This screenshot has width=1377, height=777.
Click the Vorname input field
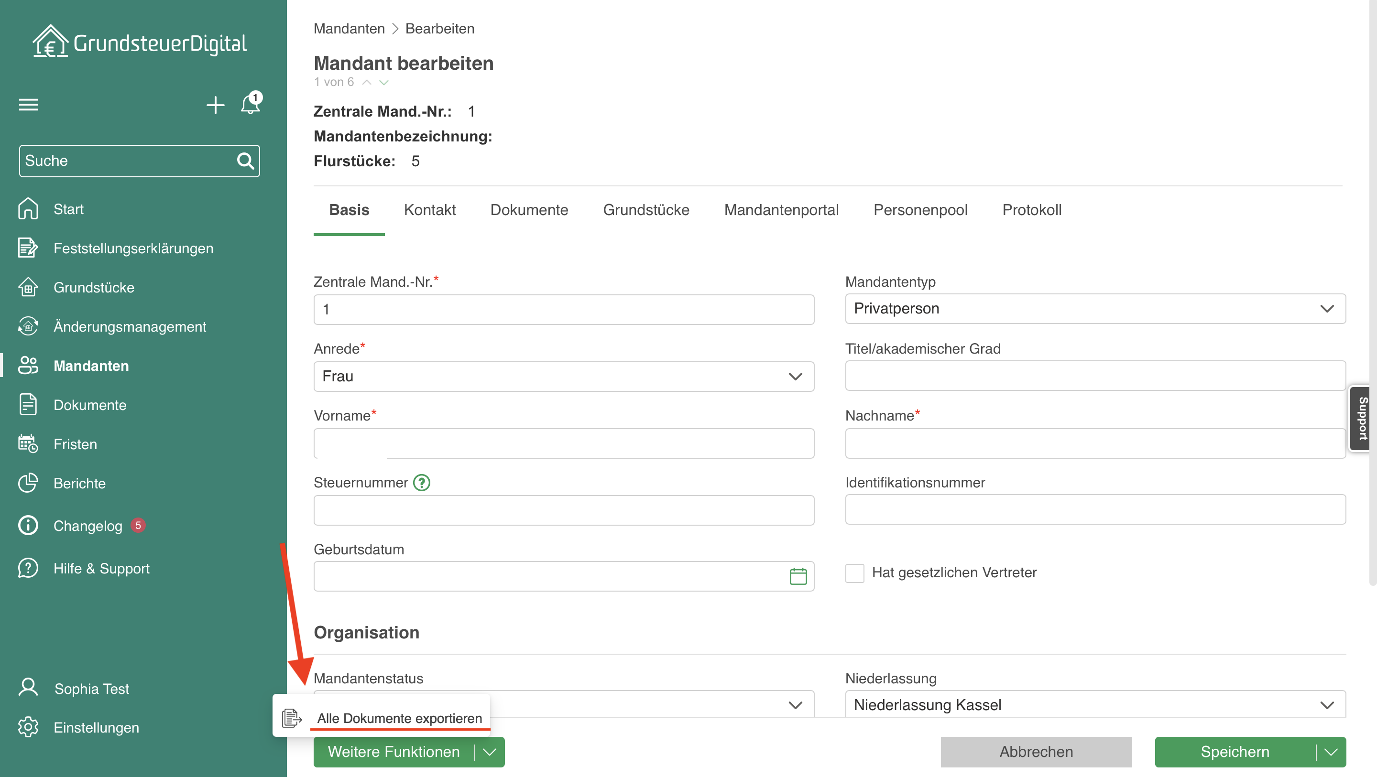pos(563,443)
